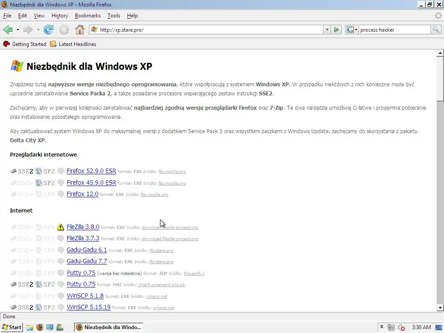This screenshot has width=444, height=333.
Task: Click the muted volume tray icon
Action: 401,327
